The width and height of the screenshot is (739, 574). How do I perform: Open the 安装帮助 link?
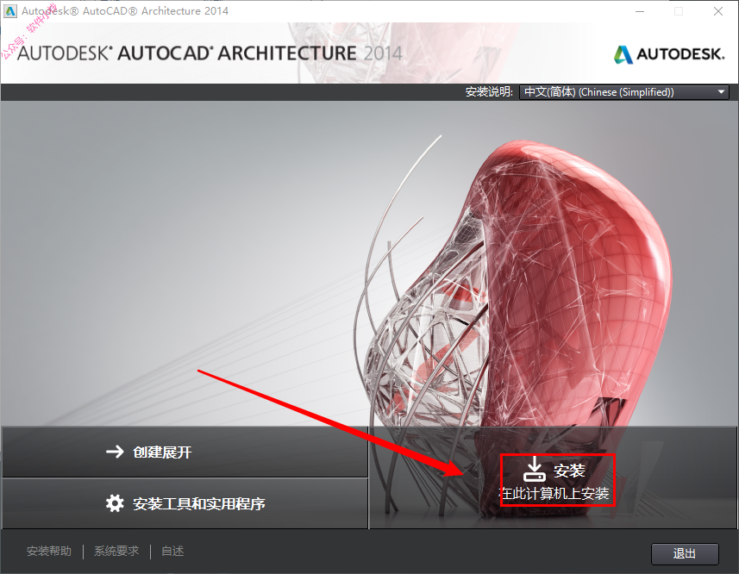pyautogui.click(x=49, y=551)
